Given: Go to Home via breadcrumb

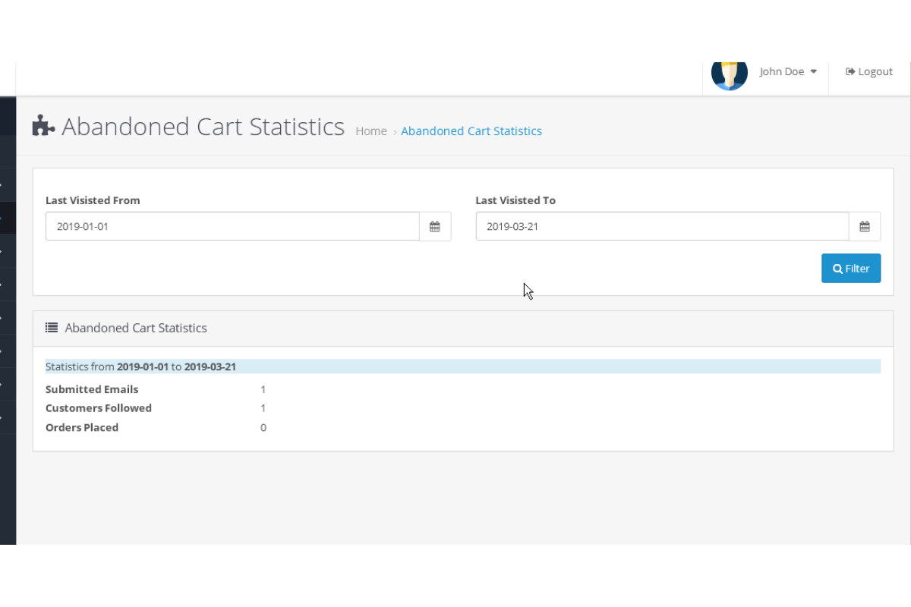Looking at the screenshot, I should tap(371, 131).
